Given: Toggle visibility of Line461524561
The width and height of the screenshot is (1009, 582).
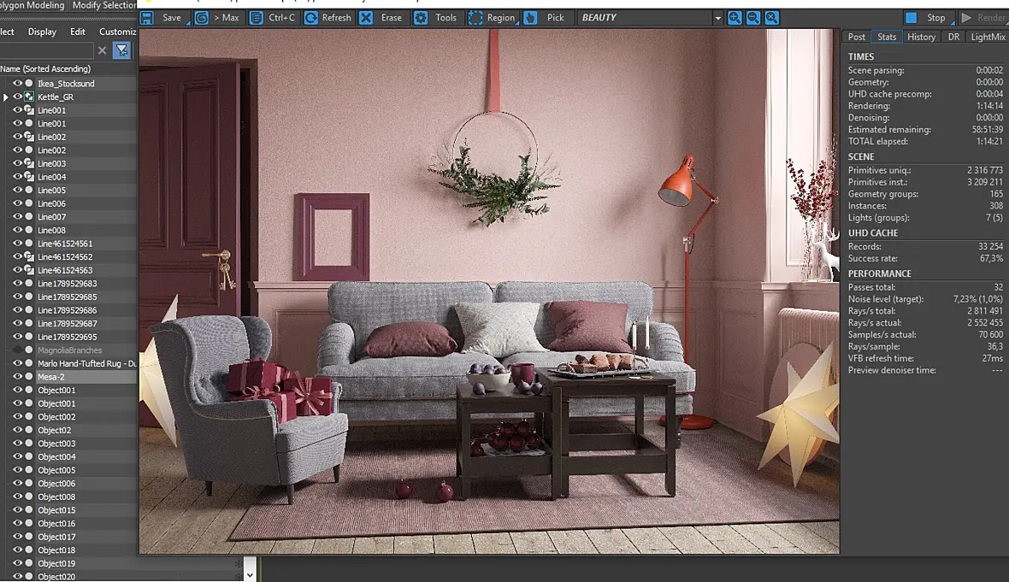Looking at the screenshot, I should [17, 244].
